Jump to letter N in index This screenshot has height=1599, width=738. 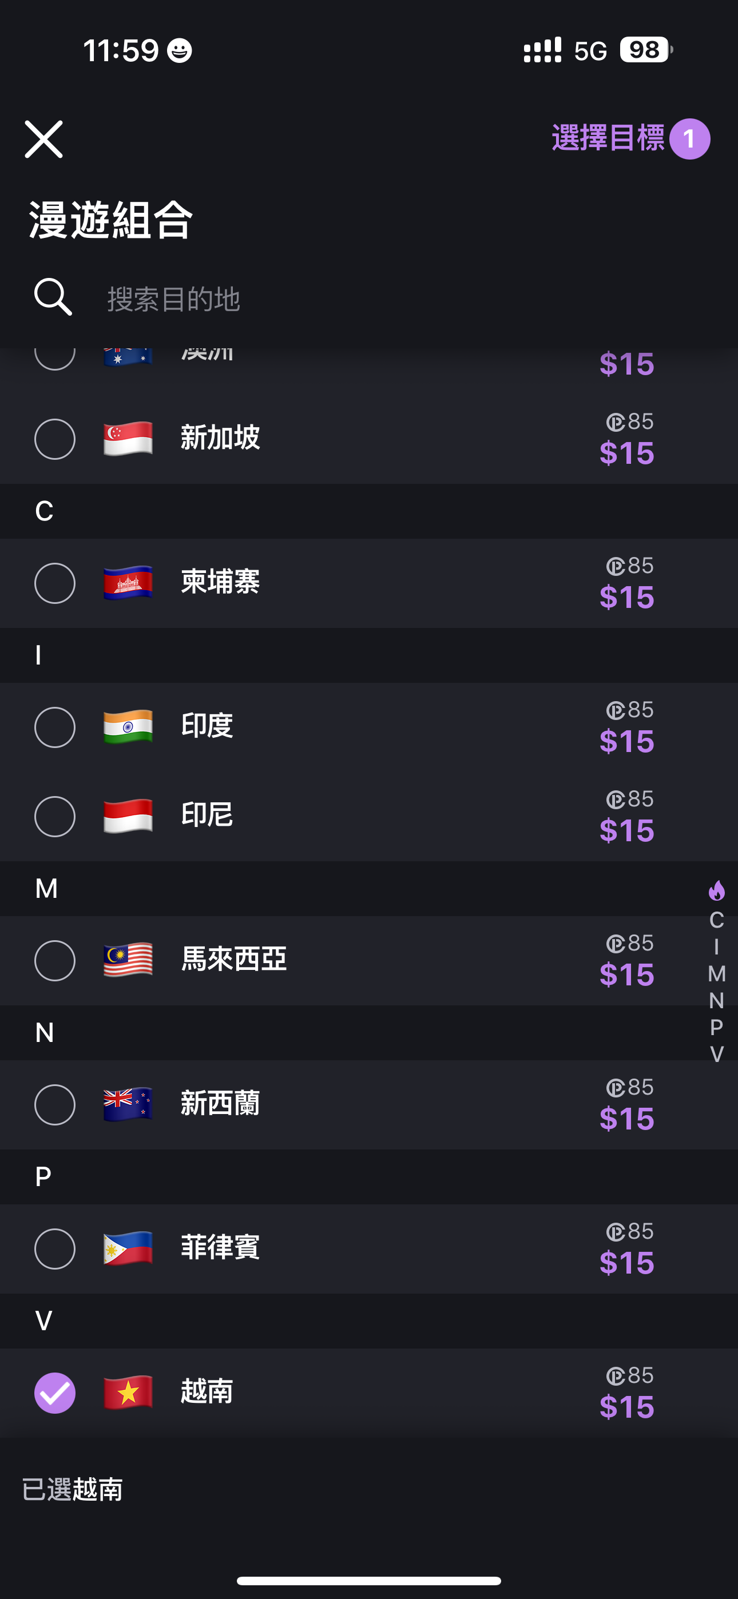pos(716,1001)
